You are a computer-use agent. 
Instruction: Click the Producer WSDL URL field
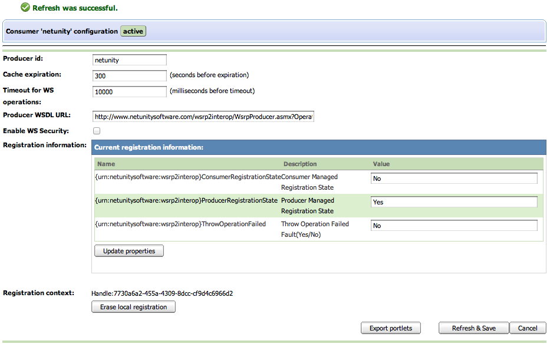203,117
